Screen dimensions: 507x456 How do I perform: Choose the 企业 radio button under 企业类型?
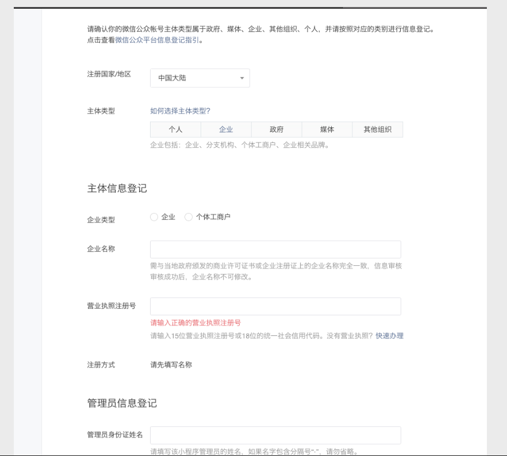pos(154,217)
